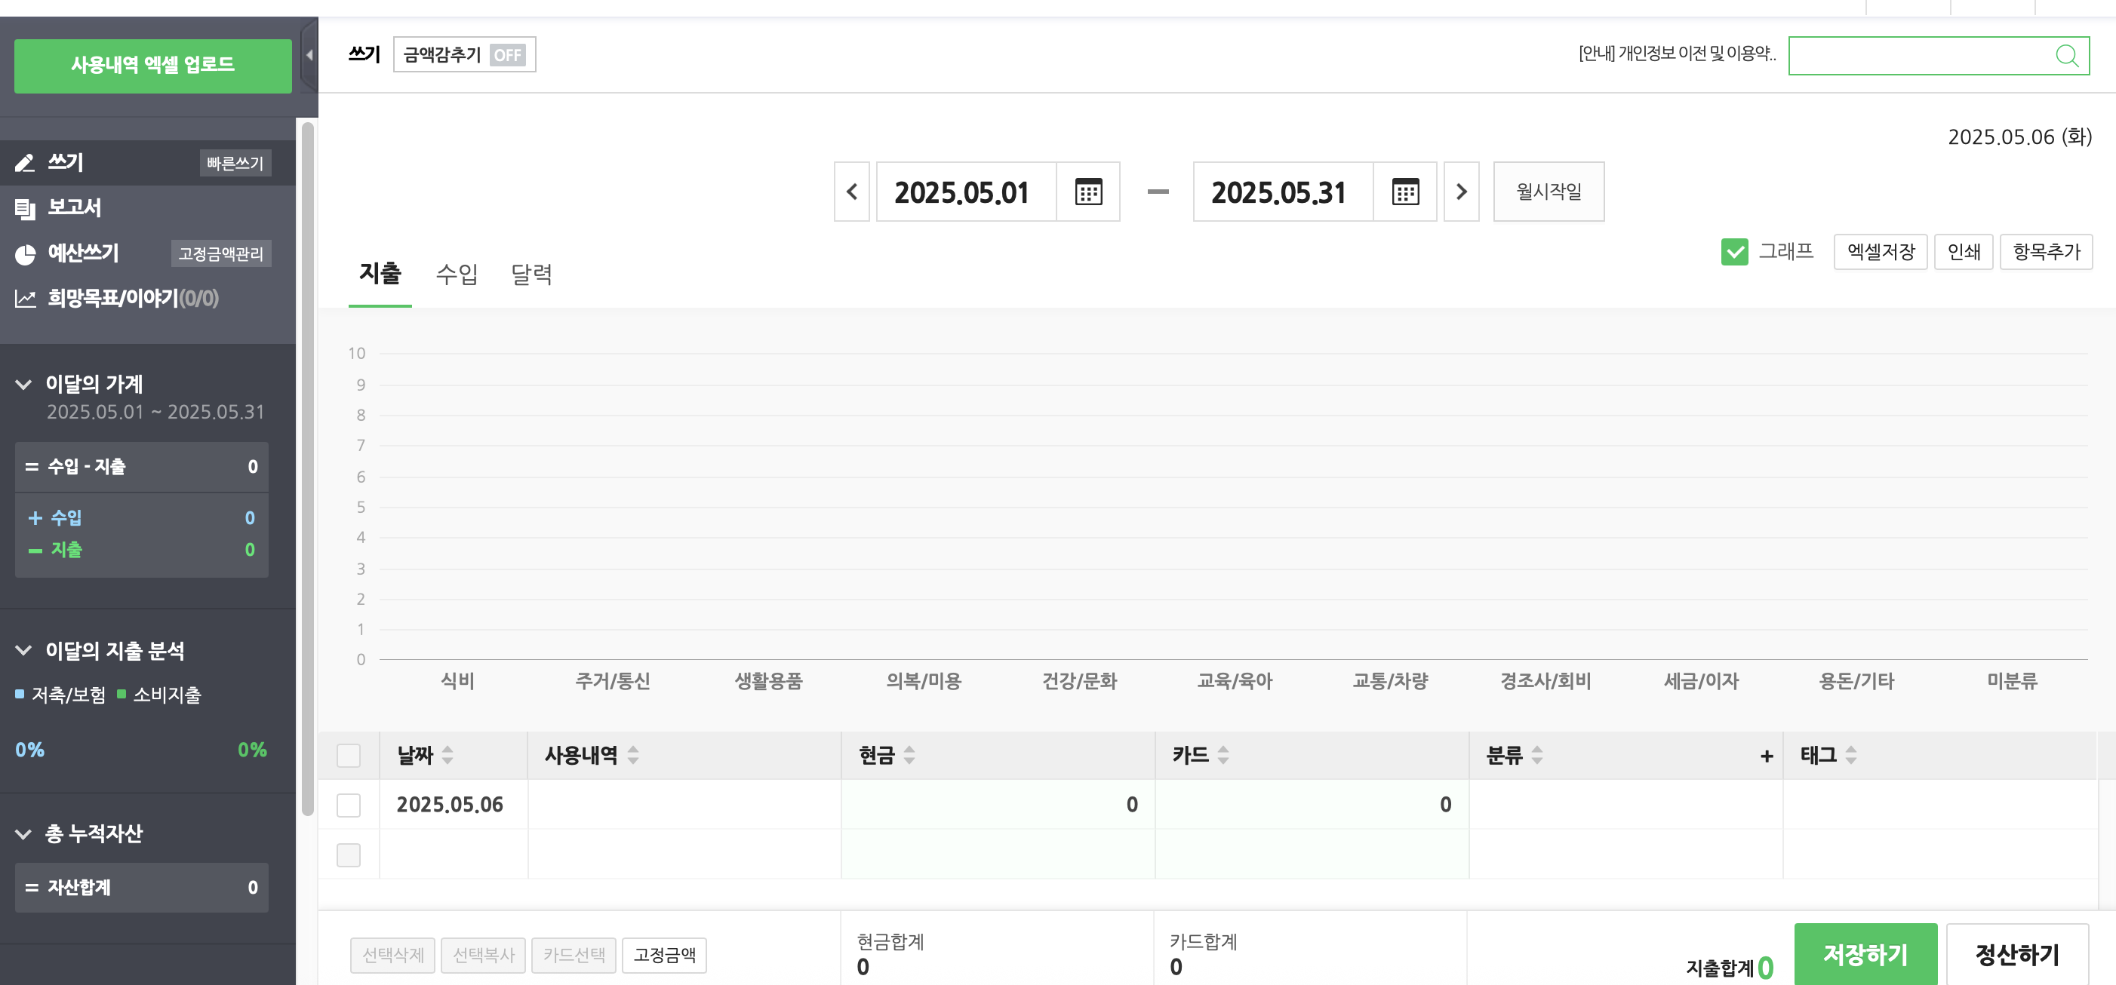Viewport: 2116px width, 985px height.
Task: Open the start date calendar picker
Action: (x=1087, y=192)
